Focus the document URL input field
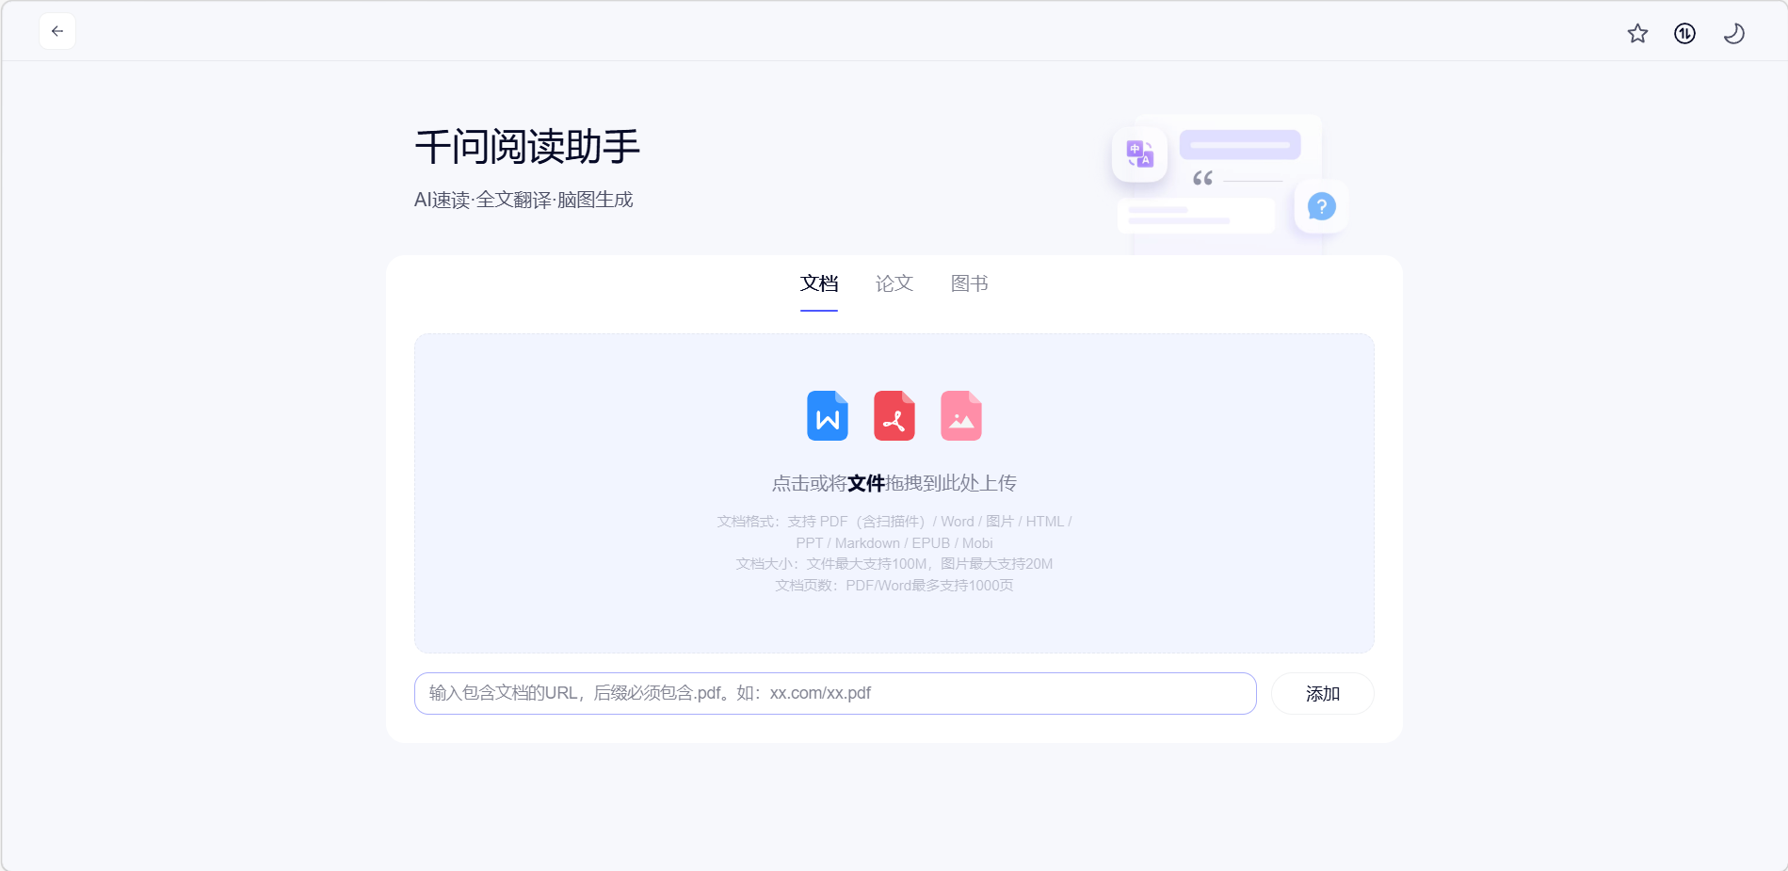 834,694
